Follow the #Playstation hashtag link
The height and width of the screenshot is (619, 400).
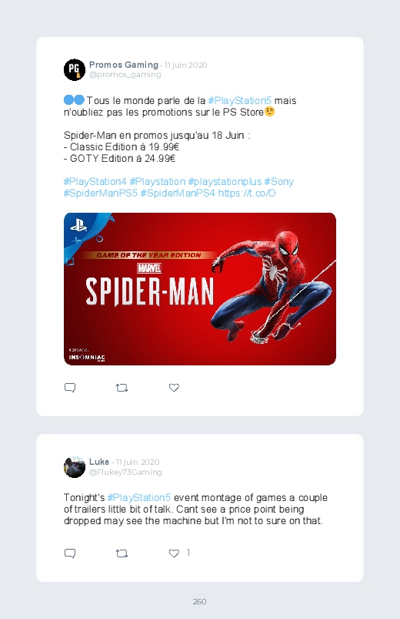157,182
